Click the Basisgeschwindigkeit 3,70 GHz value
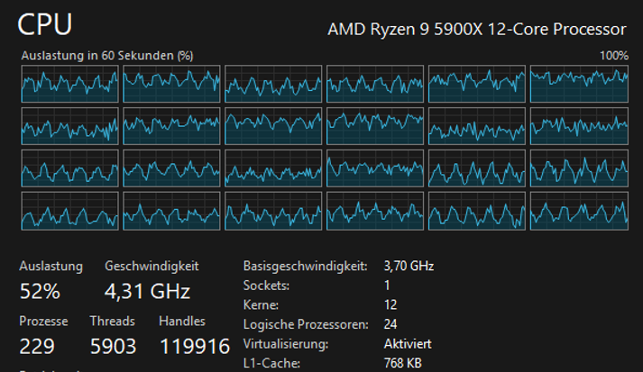The image size is (643, 372). (x=409, y=267)
